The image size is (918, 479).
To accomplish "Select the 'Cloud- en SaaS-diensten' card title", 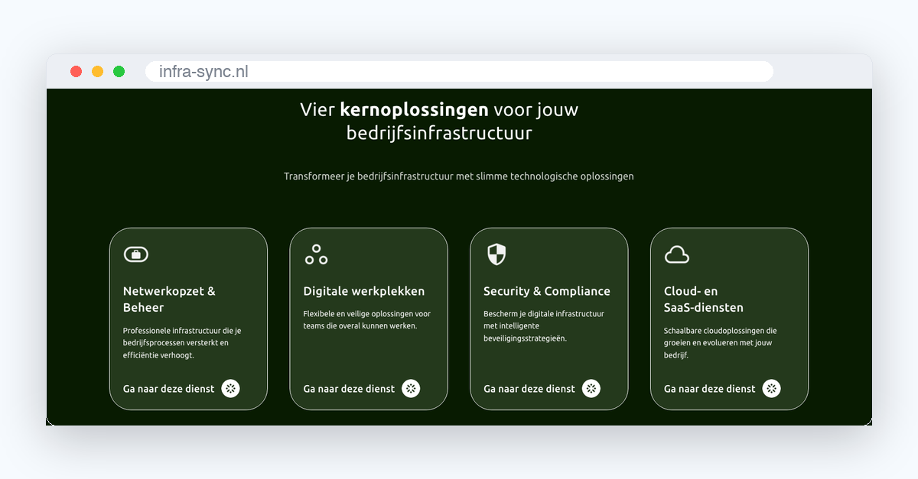I will coord(704,299).
